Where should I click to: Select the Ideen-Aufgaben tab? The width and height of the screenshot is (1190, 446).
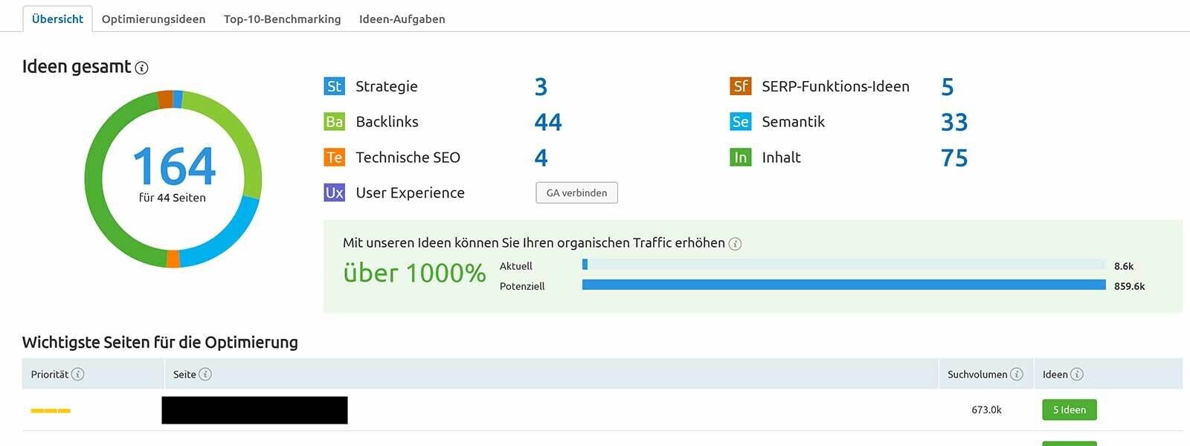(402, 19)
